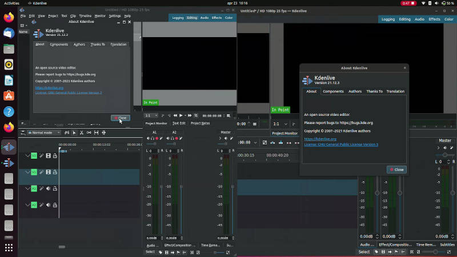Open the 1:1 zoom dropdown in right monitor
Viewport: 457px width, 257px height.
click(280, 124)
